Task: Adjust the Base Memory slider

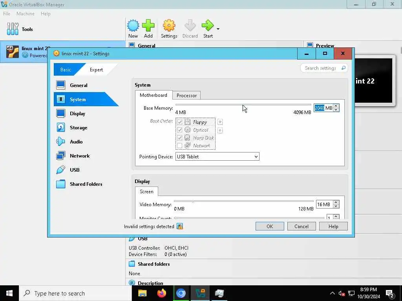Action: click(243, 105)
